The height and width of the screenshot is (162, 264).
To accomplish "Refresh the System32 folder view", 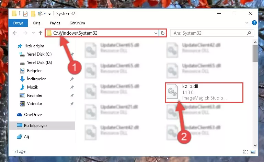I will click(x=163, y=33).
